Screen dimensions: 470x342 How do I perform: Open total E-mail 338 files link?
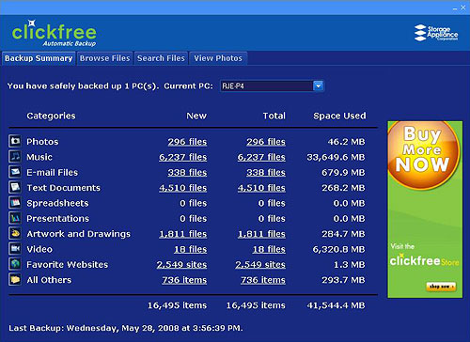point(266,173)
